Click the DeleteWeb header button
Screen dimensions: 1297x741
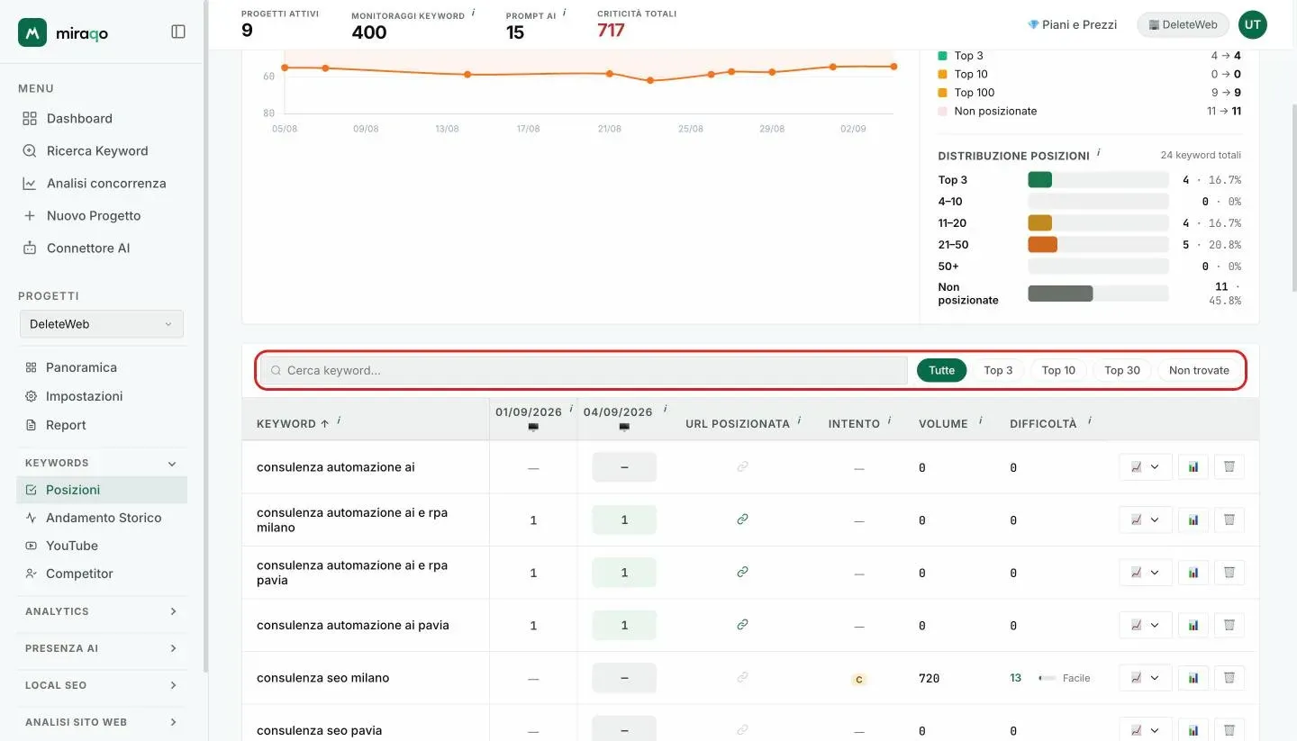pyautogui.click(x=1183, y=25)
